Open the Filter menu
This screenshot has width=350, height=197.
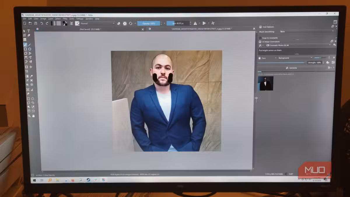[65, 19]
